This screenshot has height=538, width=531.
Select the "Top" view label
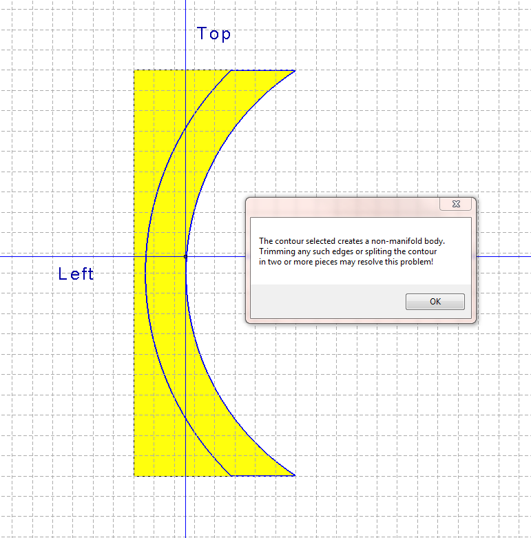(x=214, y=34)
